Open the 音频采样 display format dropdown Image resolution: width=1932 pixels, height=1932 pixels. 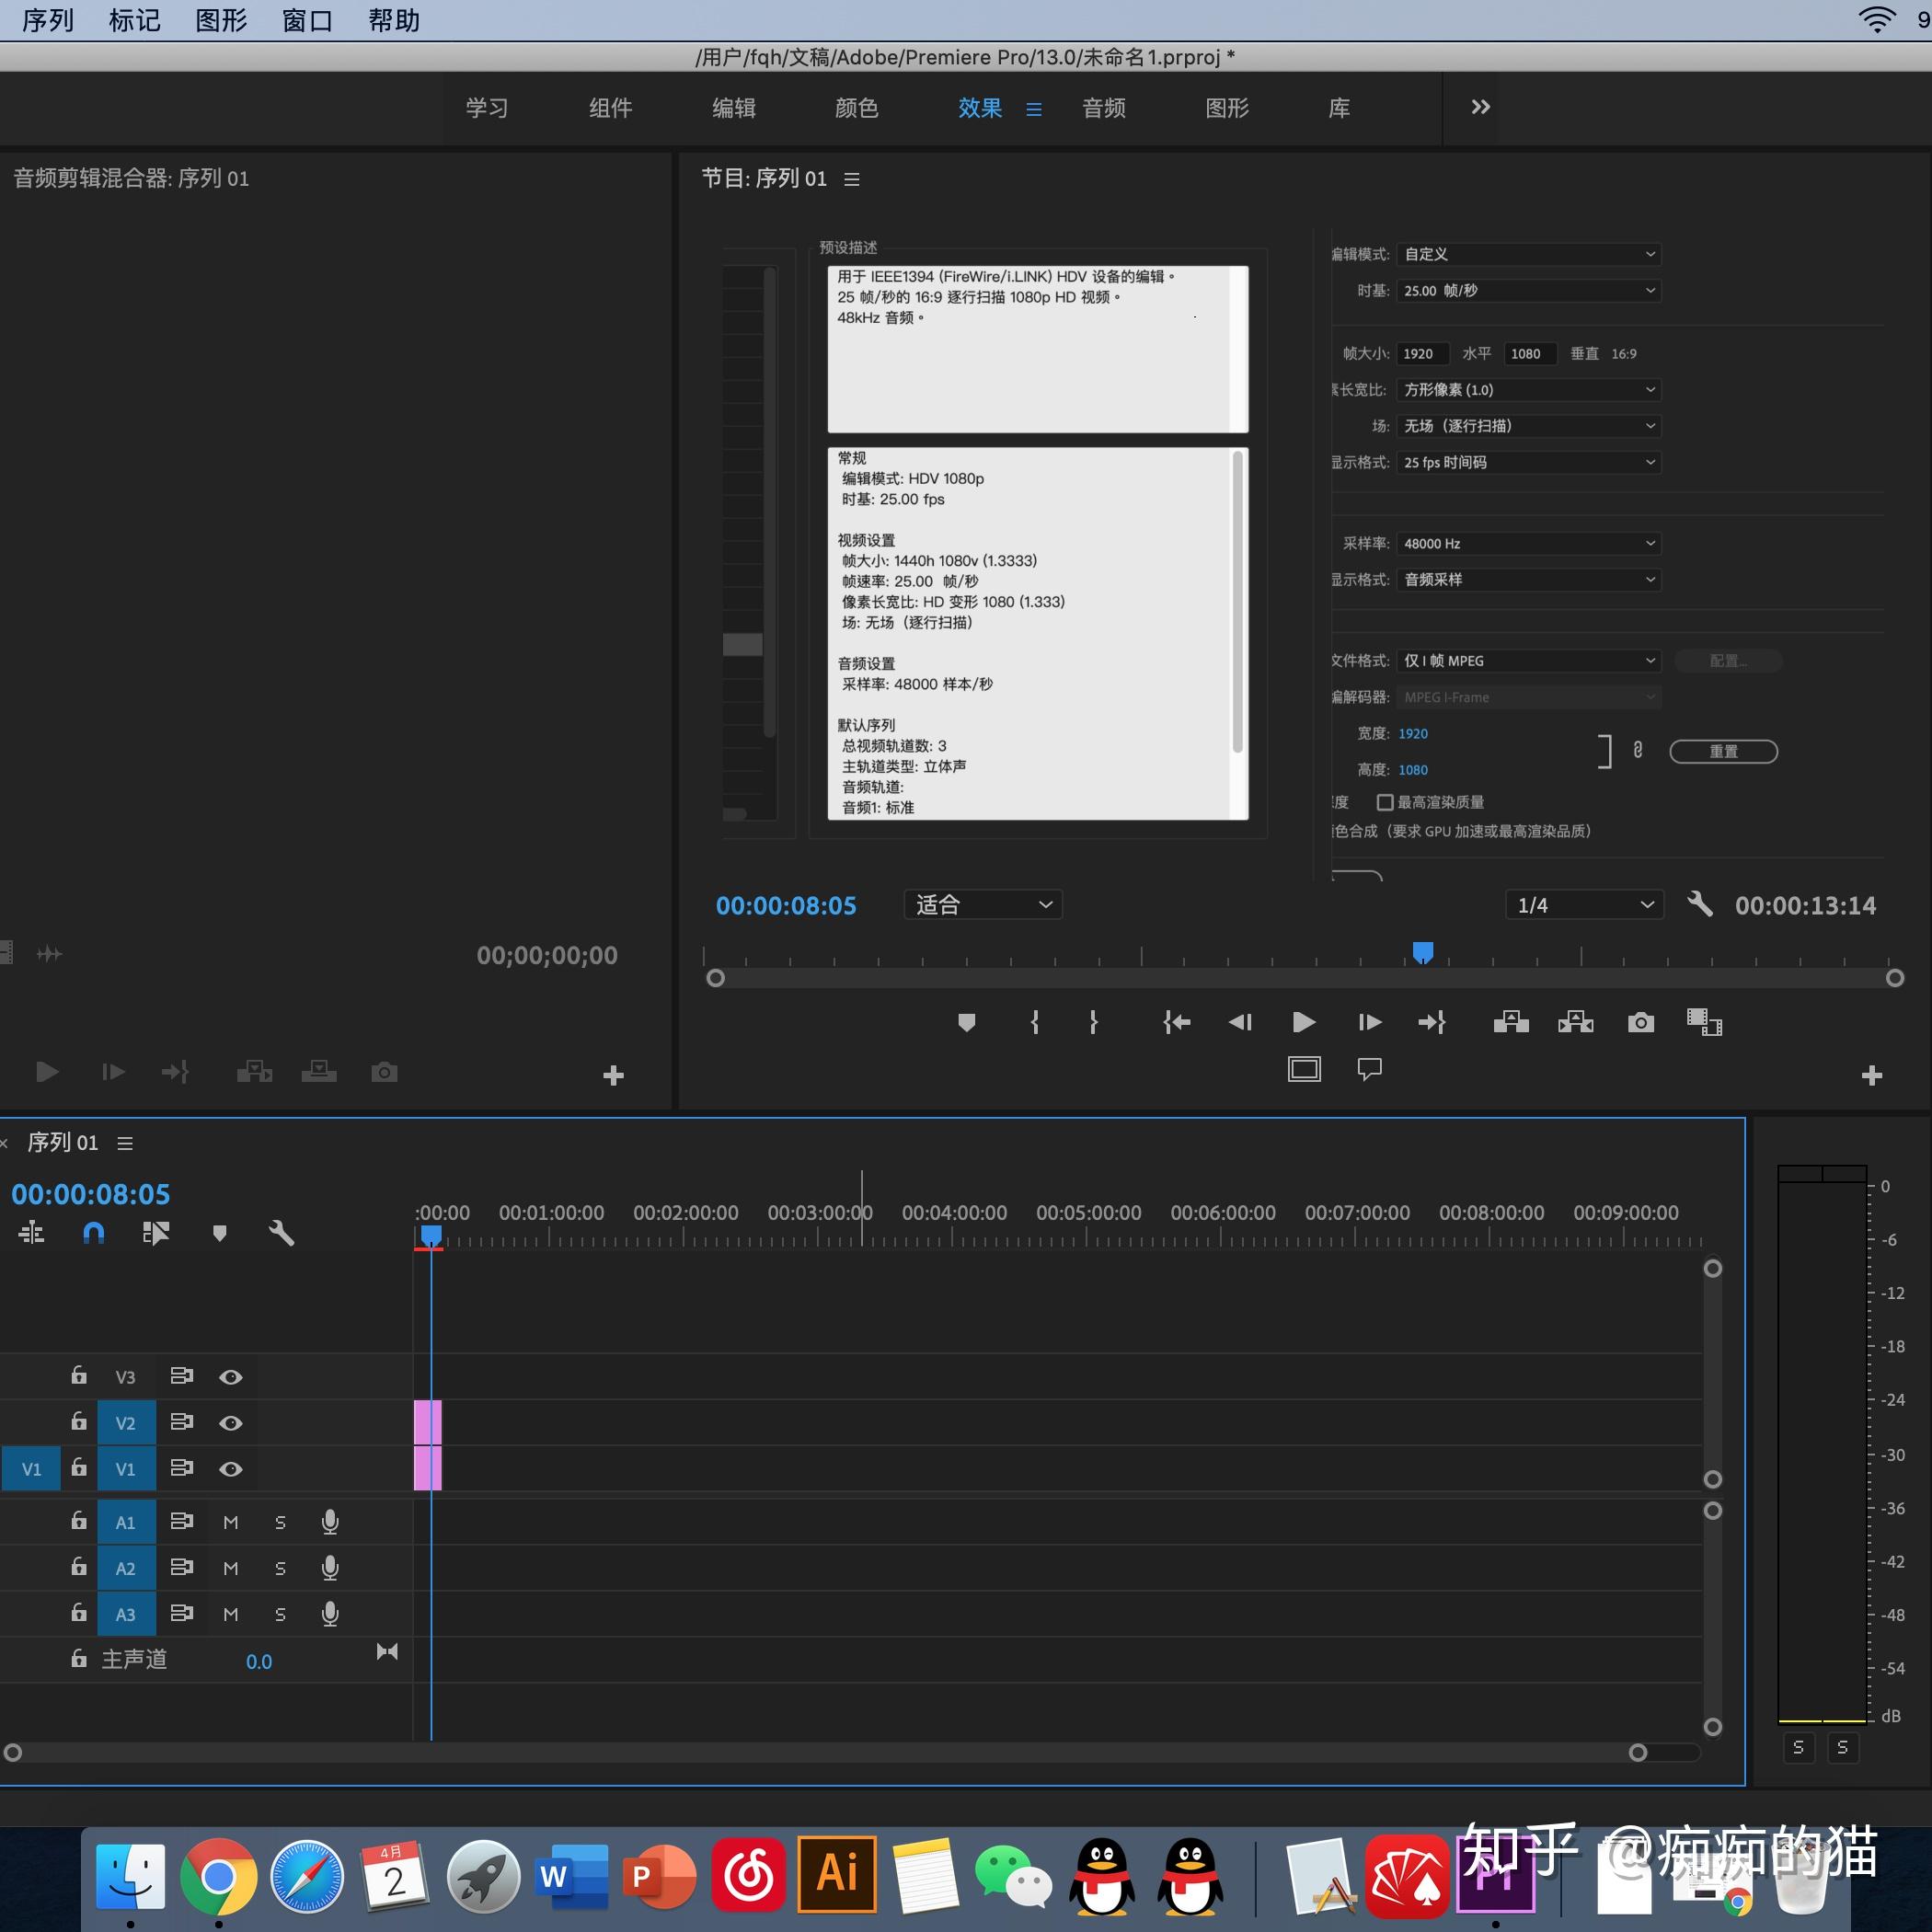point(1529,579)
